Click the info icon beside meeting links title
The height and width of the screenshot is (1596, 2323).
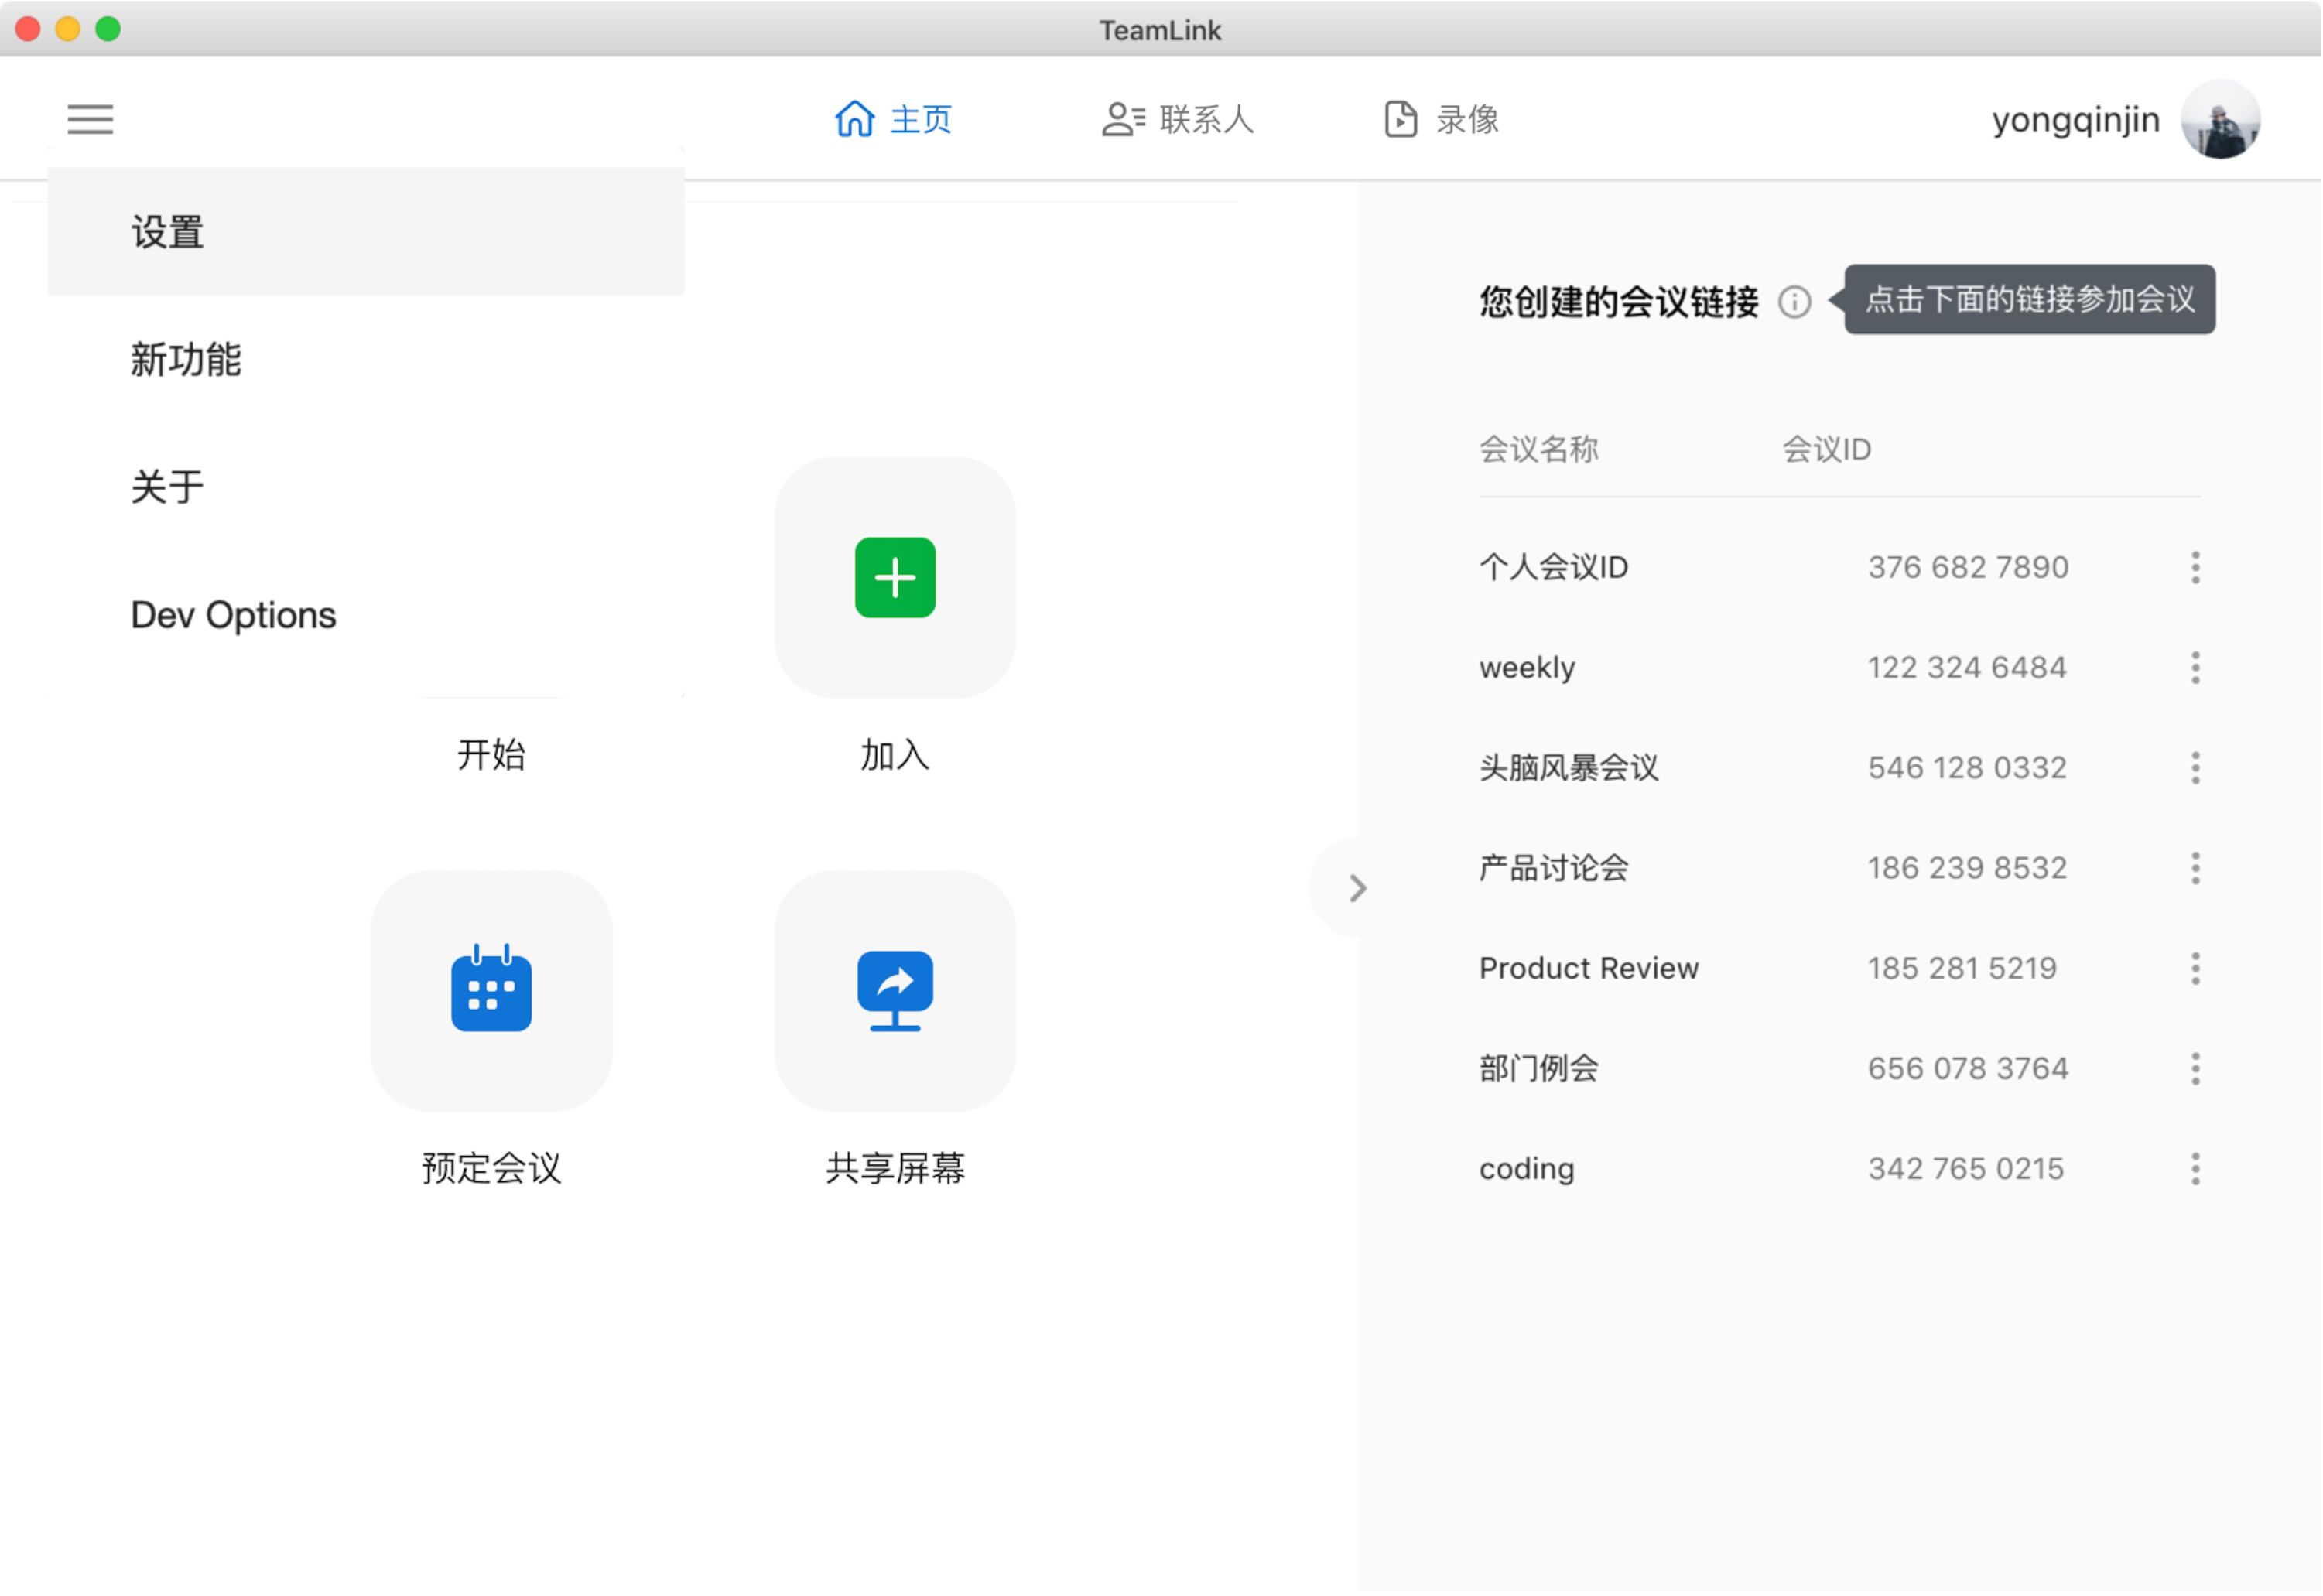(1795, 302)
